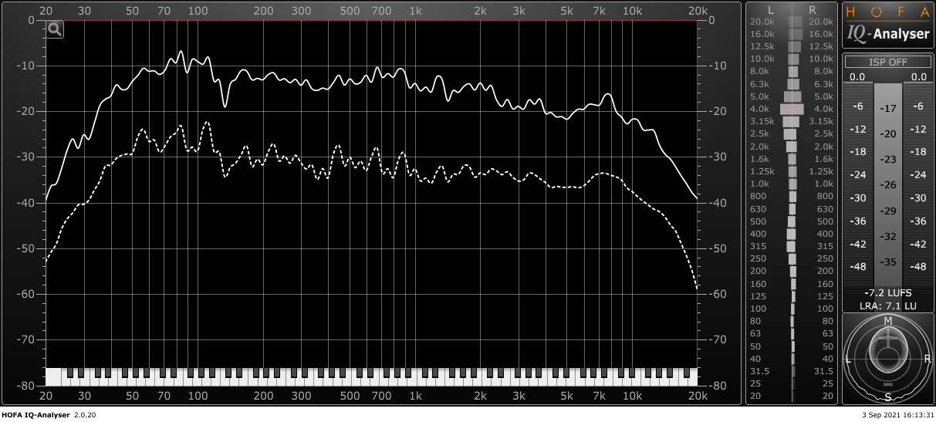Click the R column header of the band meter

pyautogui.click(x=813, y=9)
